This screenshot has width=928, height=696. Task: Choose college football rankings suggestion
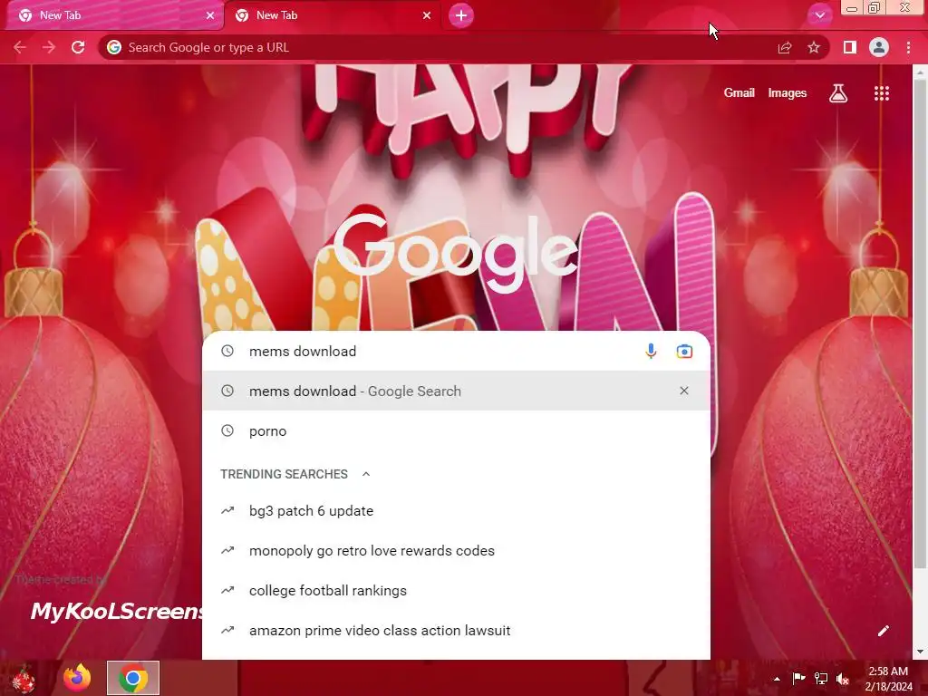point(457,591)
